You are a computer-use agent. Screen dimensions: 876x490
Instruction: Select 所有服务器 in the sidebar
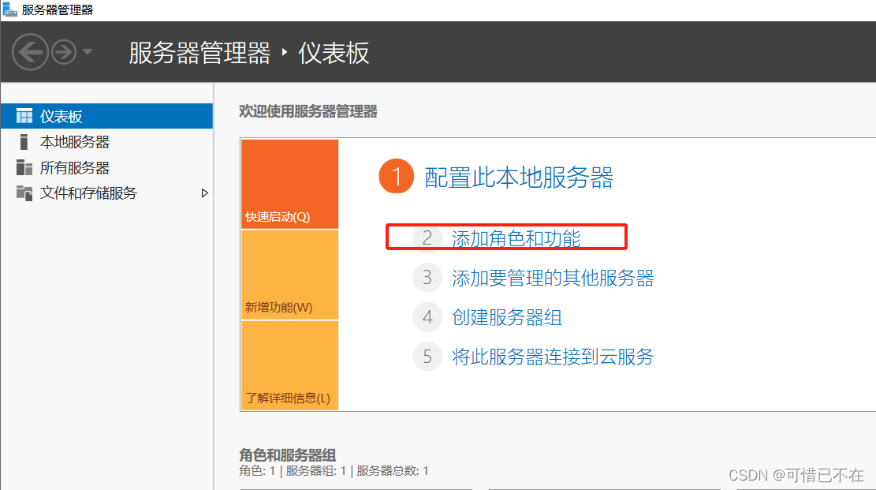pos(106,167)
